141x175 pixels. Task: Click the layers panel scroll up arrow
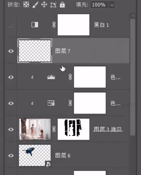[x=133, y=16]
